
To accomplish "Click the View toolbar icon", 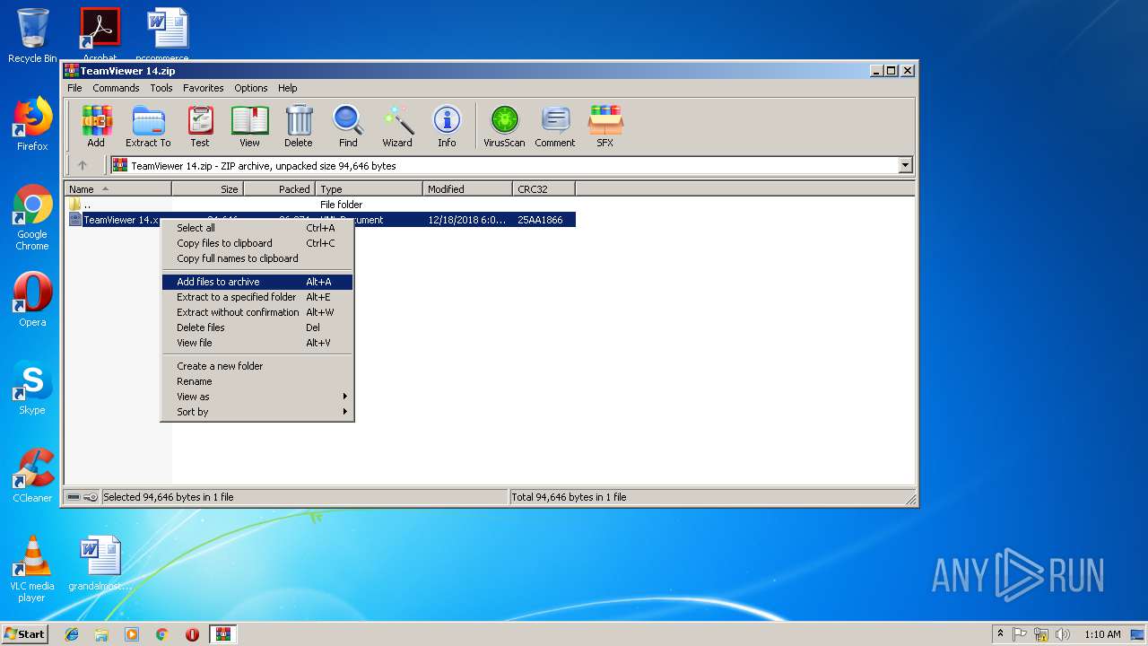I will (x=249, y=126).
